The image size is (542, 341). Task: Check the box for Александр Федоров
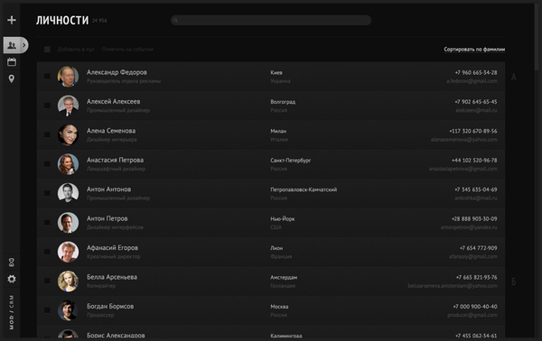tap(47, 77)
